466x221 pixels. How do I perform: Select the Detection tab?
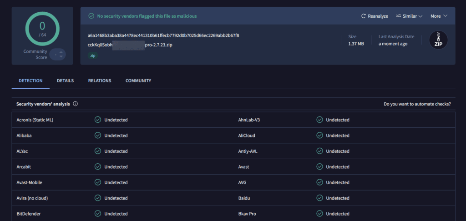coord(30,81)
